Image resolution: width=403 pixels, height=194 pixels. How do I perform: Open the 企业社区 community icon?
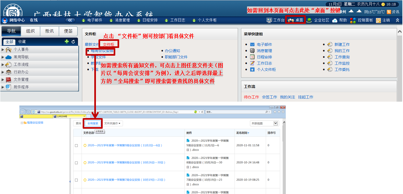click(309, 20)
